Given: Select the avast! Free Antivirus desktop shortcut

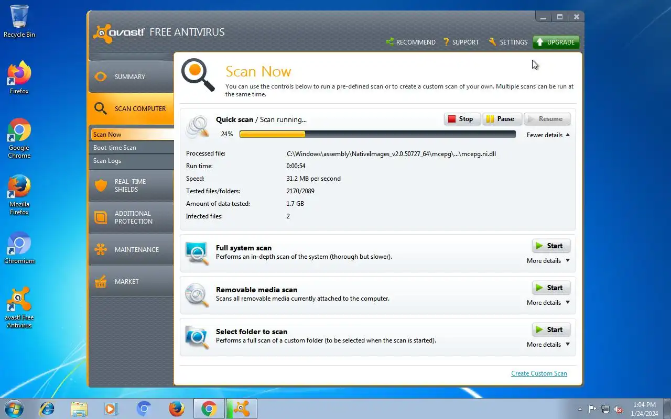Looking at the screenshot, I should tap(19, 307).
